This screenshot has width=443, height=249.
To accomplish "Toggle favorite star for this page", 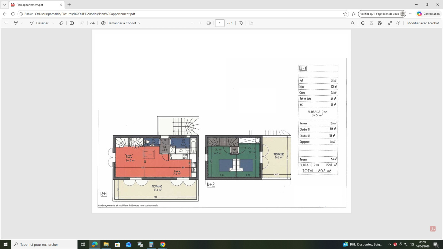I will (344, 14).
